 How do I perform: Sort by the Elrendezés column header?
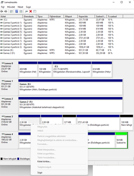[x=29, y=16]
